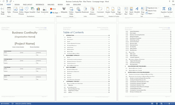This screenshot has height=105, width=175.
Task: Open Quick Parts
Action: (x=131, y=11)
